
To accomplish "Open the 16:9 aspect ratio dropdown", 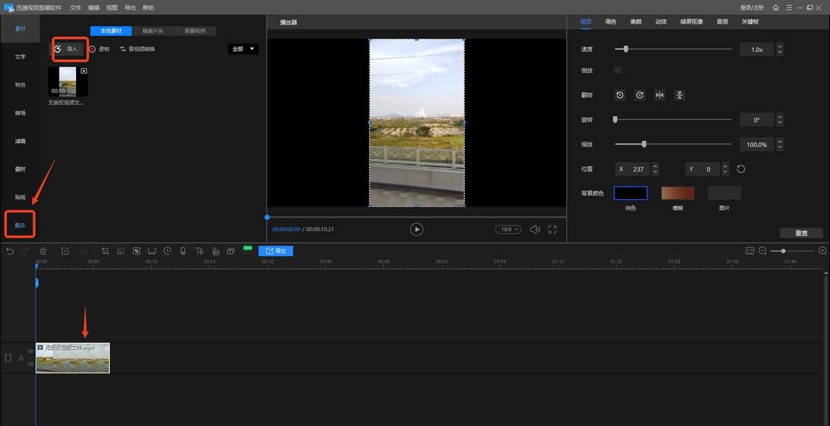I will pyautogui.click(x=508, y=230).
